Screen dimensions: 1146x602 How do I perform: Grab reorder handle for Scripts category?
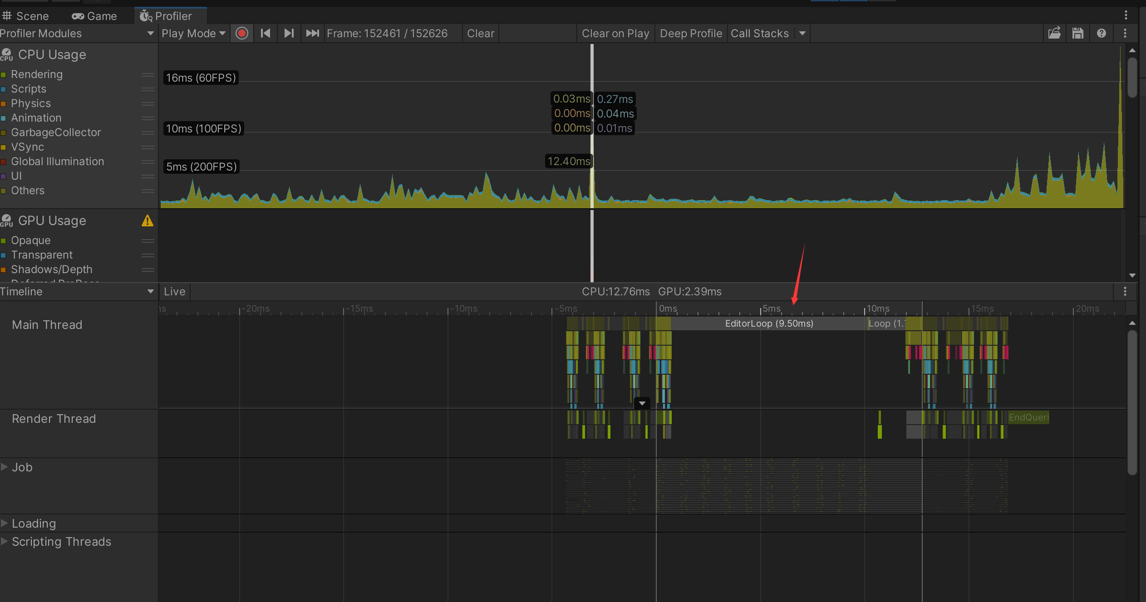(148, 89)
